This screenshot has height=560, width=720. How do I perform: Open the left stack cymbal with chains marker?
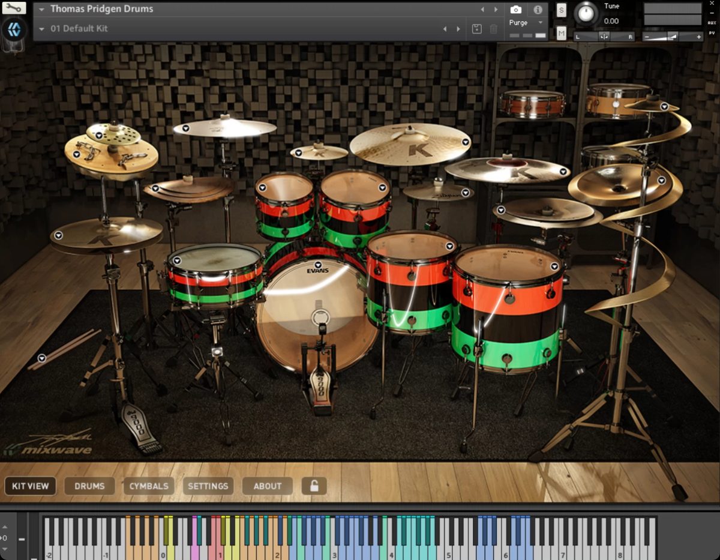point(76,154)
